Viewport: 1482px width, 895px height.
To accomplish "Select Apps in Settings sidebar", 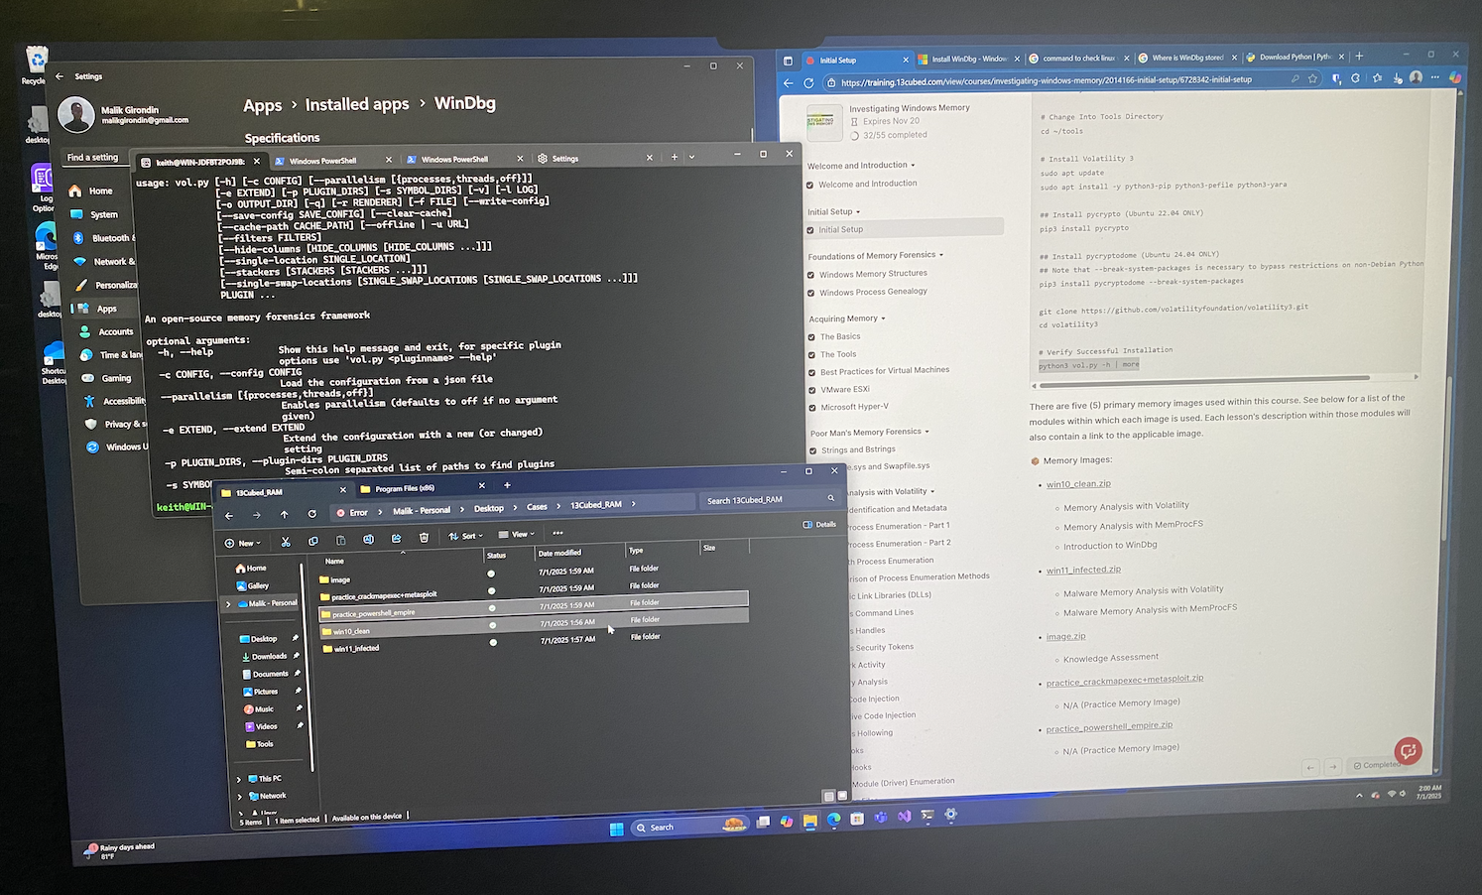I will (106, 309).
